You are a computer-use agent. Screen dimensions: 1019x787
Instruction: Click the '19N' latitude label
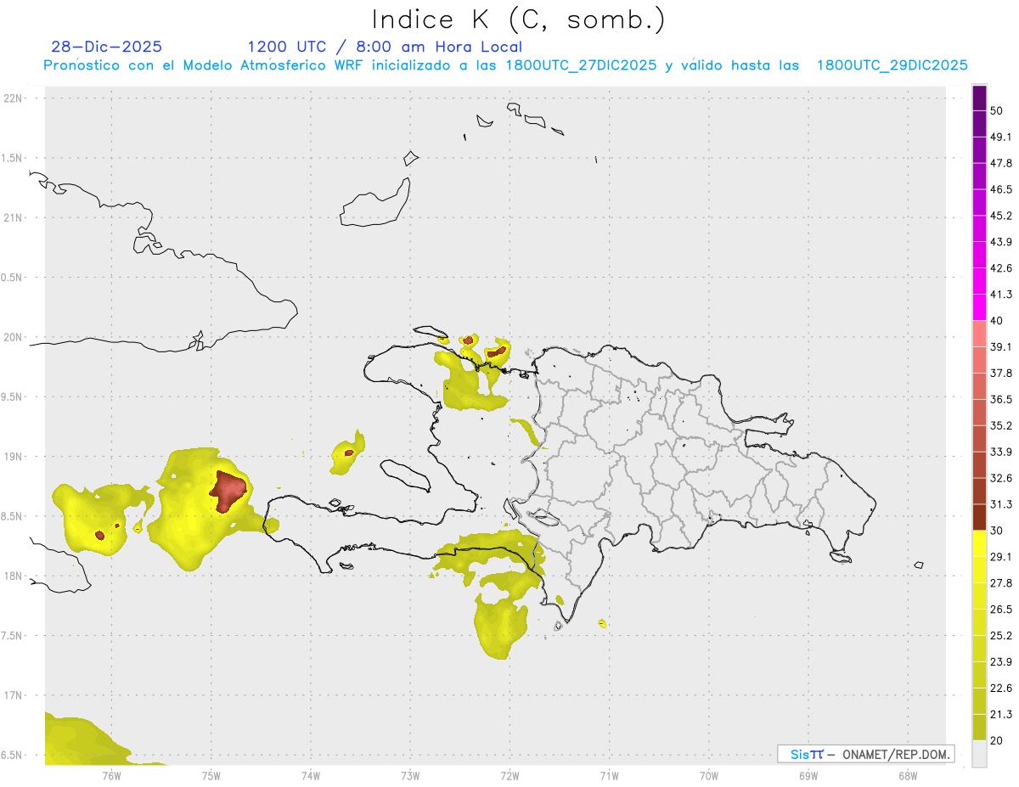tap(13, 457)
